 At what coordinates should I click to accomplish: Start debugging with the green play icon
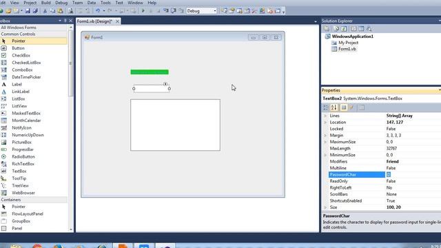pos(143,11)
